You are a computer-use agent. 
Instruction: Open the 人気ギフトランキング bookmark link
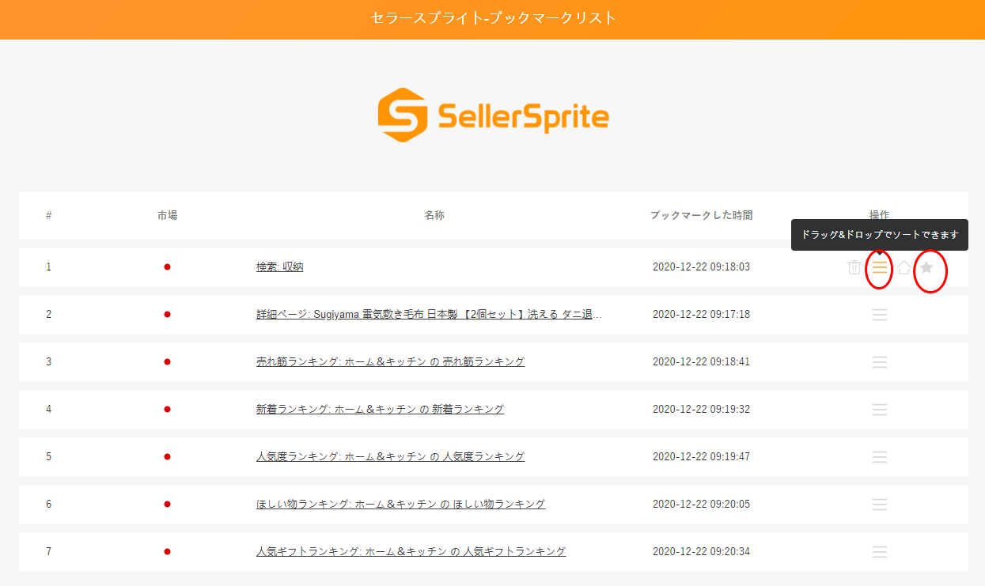(x=411, y=552)
